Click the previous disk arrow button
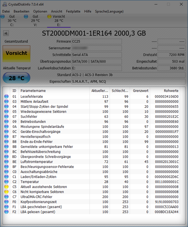This screenshot has width=188, height=227. (x=6, y=33)
